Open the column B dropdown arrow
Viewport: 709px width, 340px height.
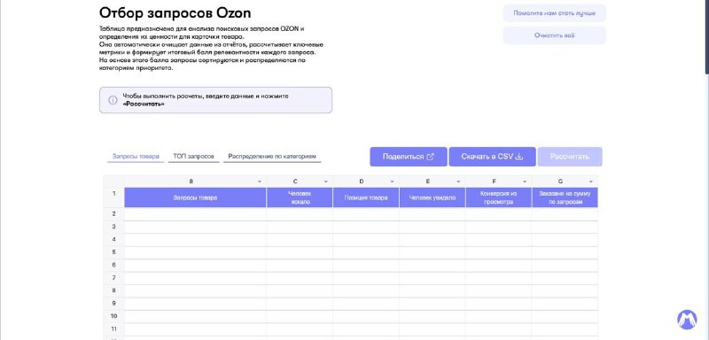(260, 182)
